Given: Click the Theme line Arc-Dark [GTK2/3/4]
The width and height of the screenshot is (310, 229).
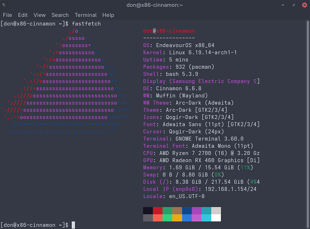Looking at the screenshot, I should coord(185,110).
